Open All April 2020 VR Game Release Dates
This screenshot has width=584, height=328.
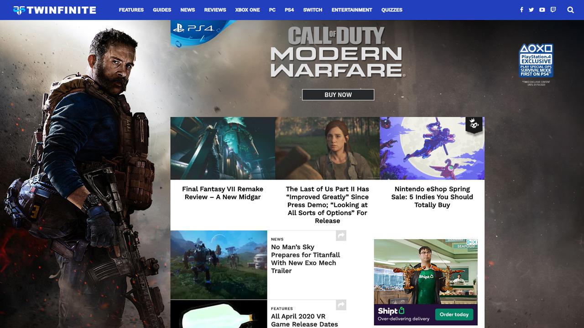[304, 320]
